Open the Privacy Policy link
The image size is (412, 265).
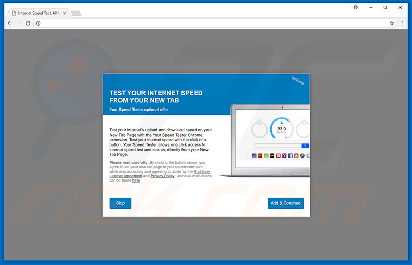point(162,176)
